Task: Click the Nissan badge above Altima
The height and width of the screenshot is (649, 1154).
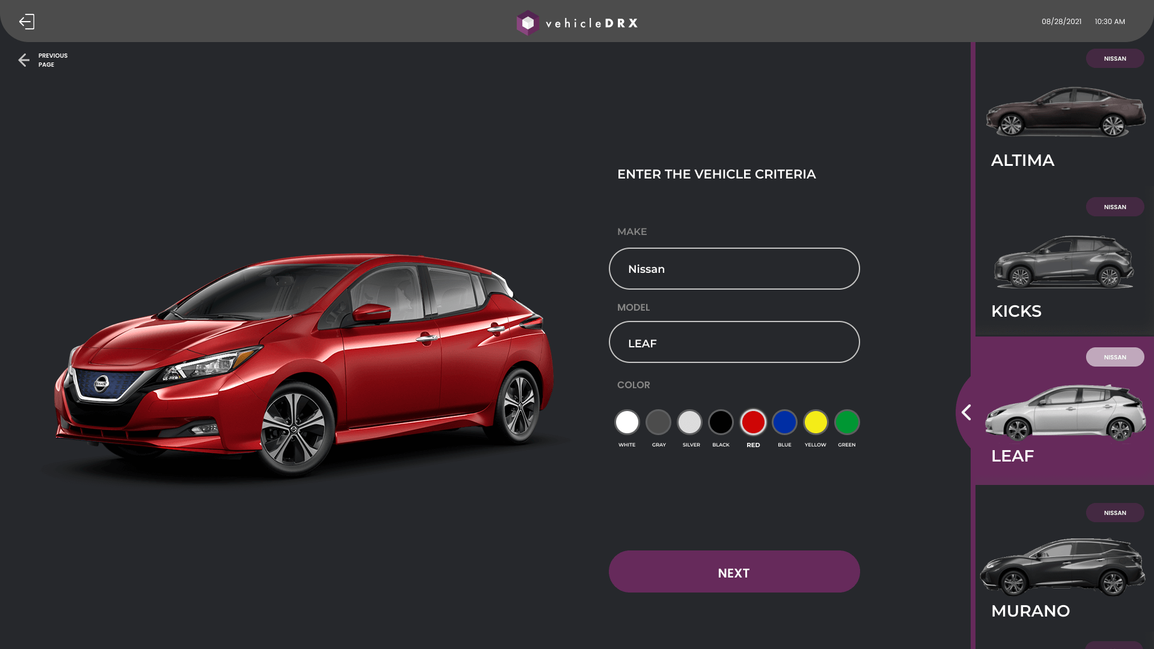Action: [1115, 58]
